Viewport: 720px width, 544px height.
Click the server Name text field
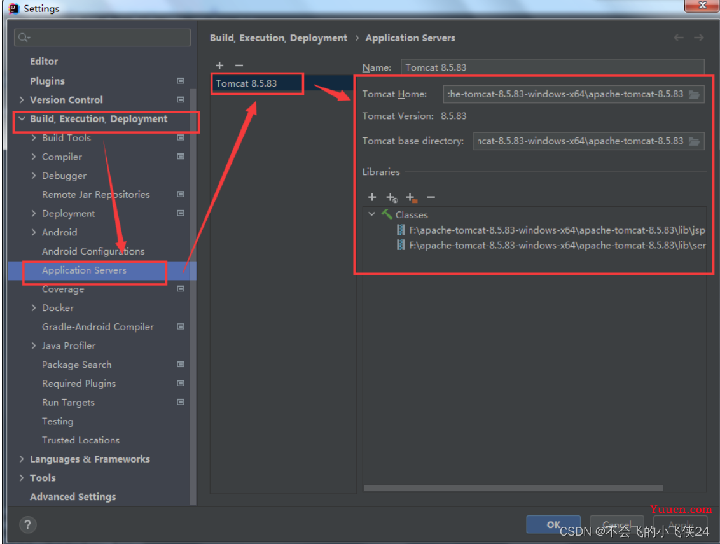(x=552, y=67)
